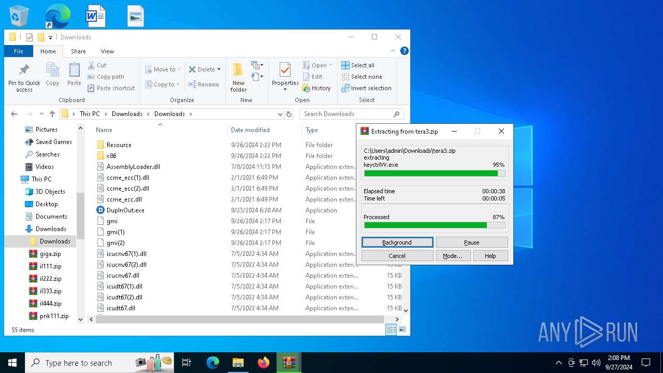Click Select all
Image resolution: width=663 pixels, height=373 pixels.
[x=358, y=65]
